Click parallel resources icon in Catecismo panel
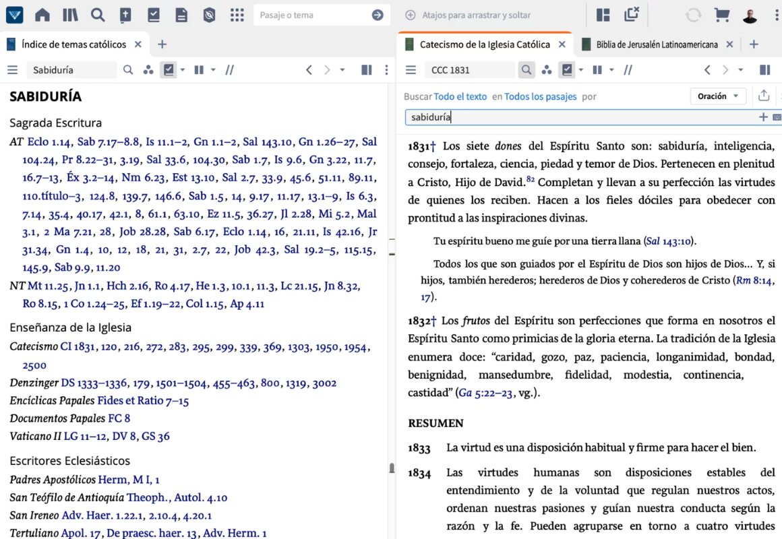This screenshot has width=782, height=539. pos(628,70)
